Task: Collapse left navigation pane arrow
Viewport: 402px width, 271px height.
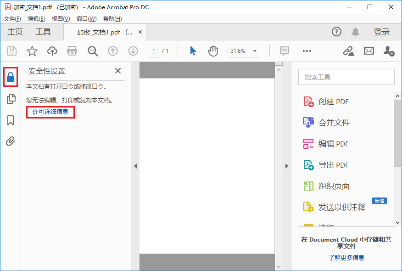Action: tap(135, 166)
